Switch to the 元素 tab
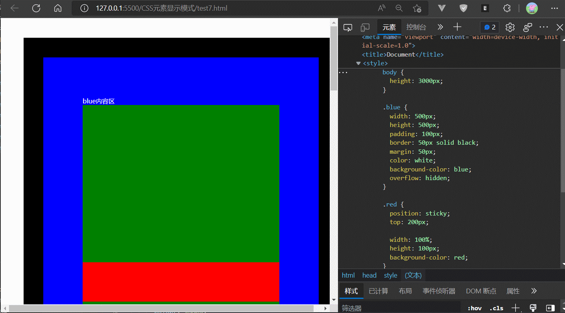Viewport: 565px width, 313px height. [389, 27]
